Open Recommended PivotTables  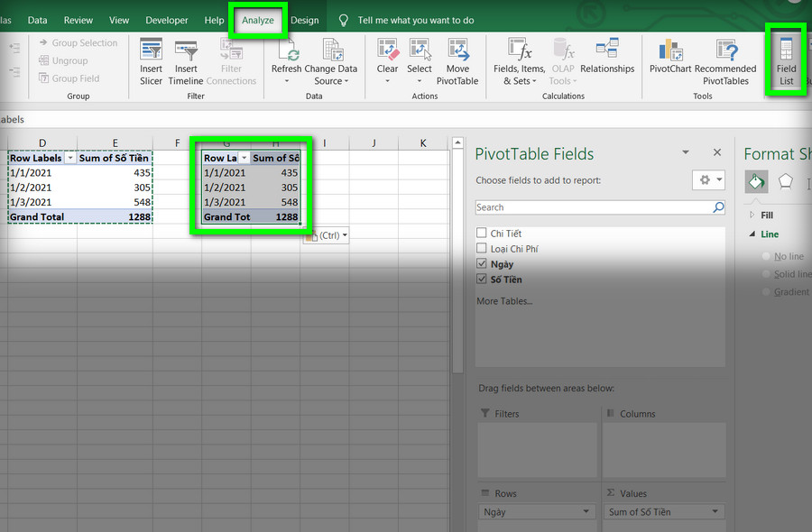[x=725, y=61]
